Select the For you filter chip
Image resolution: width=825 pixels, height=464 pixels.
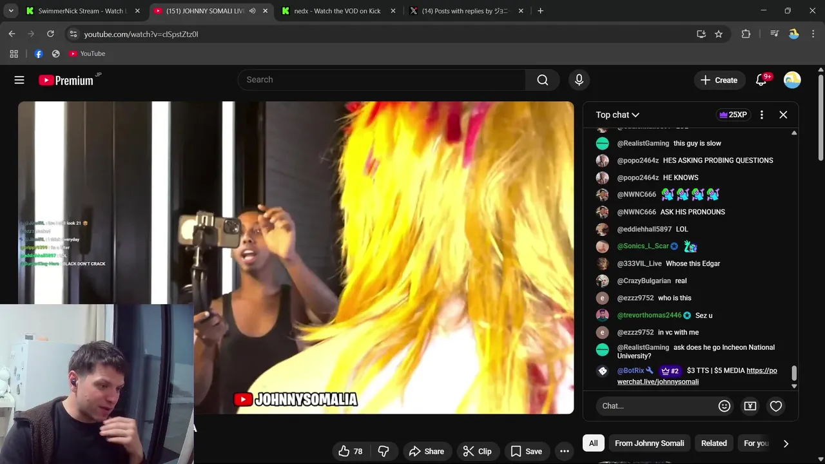(x=756, y=443)
